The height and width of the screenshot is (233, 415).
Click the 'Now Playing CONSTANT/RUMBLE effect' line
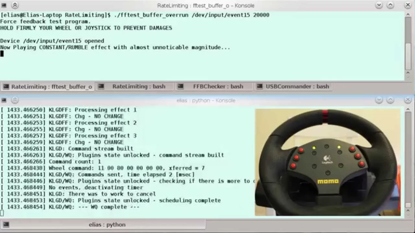tap(115, 47)
